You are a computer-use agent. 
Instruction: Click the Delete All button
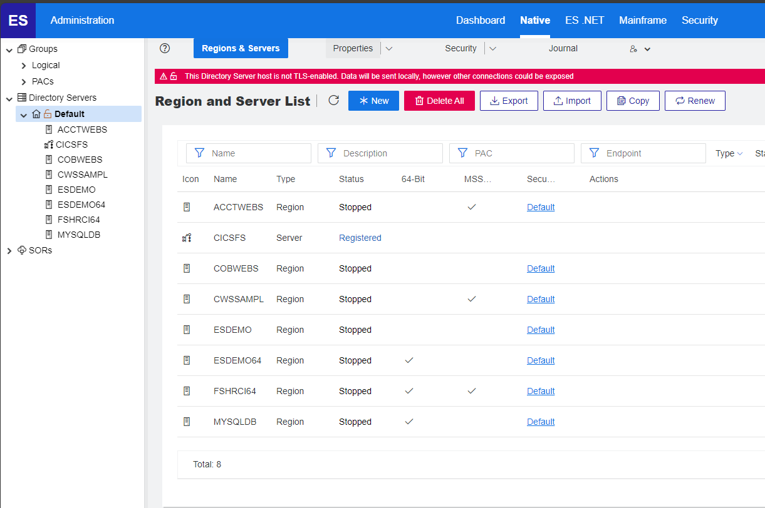coord(439,101)
